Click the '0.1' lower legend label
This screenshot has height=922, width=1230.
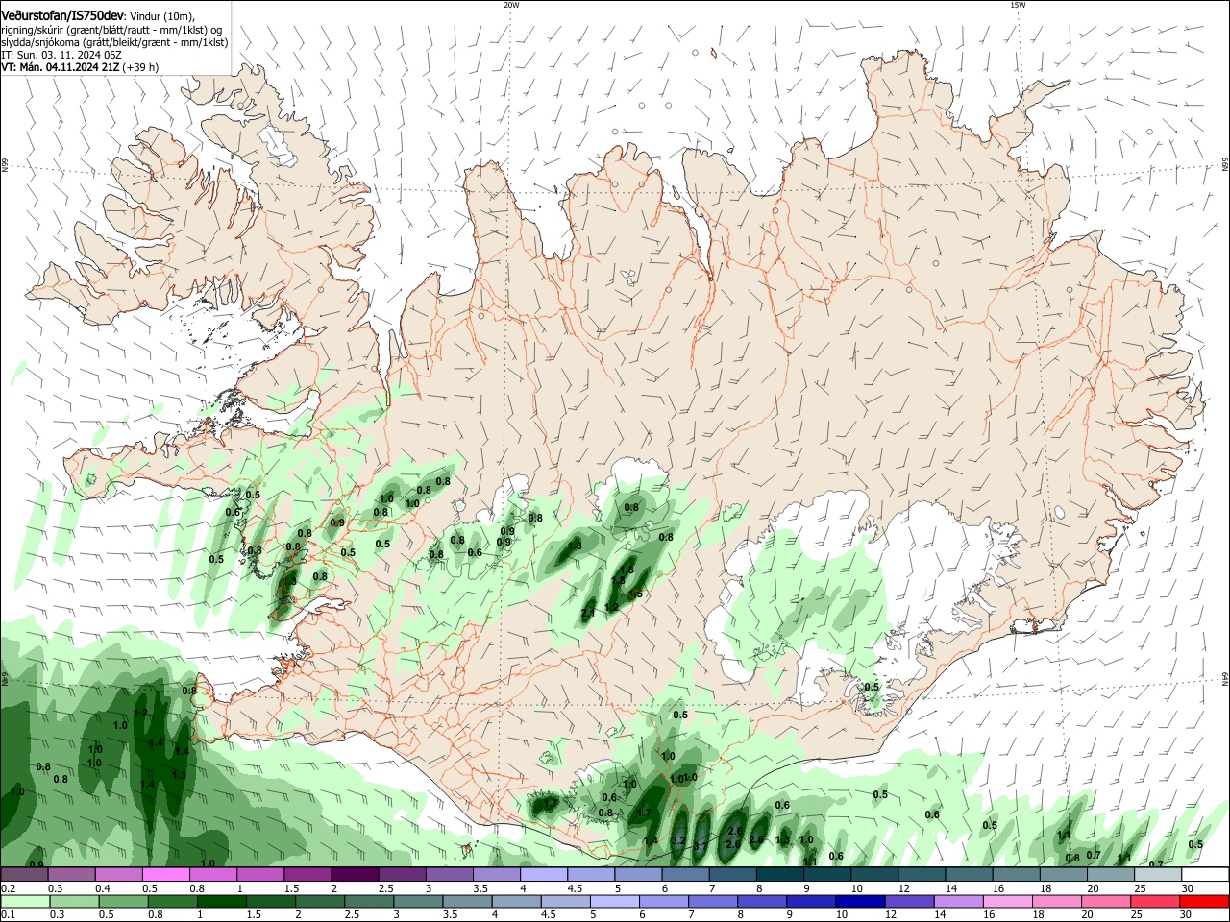click(x=9, y=914)
